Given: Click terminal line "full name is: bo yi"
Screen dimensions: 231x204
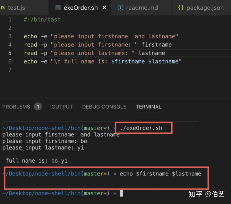Looking at the screenshot, I should tap(37, 161).
